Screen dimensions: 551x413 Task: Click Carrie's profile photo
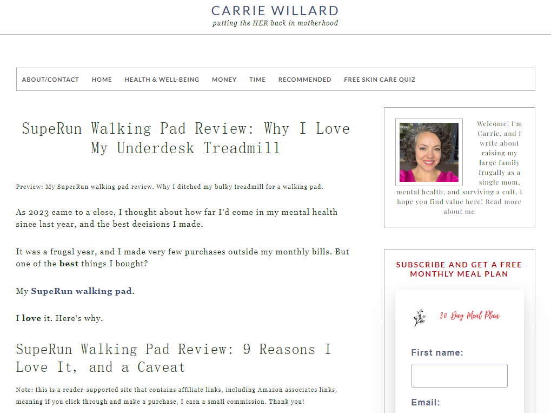click(x=429, y=152)
